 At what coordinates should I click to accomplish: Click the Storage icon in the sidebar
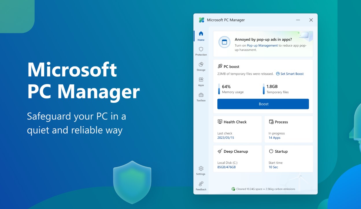pos(201,64)
